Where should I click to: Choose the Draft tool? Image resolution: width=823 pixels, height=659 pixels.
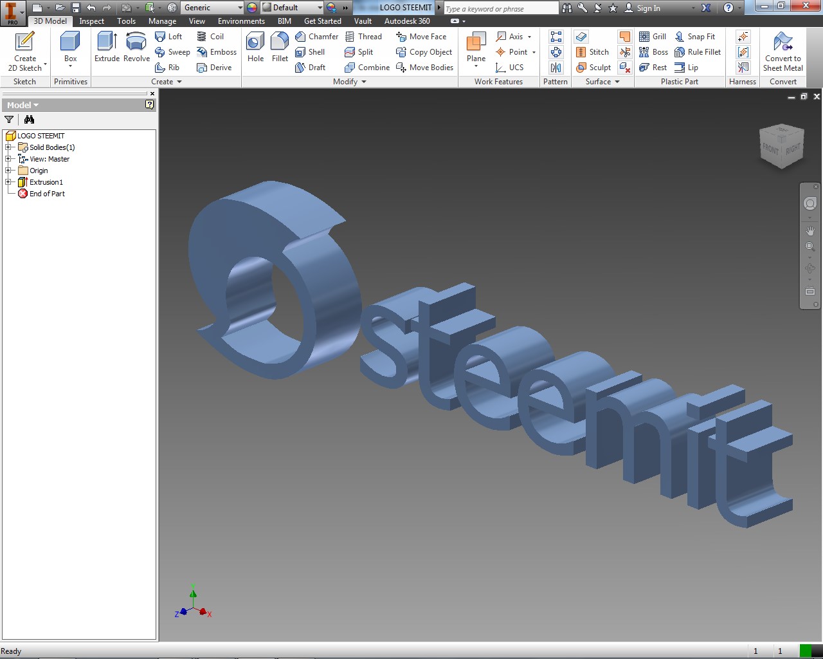click(x=310, y=68)
